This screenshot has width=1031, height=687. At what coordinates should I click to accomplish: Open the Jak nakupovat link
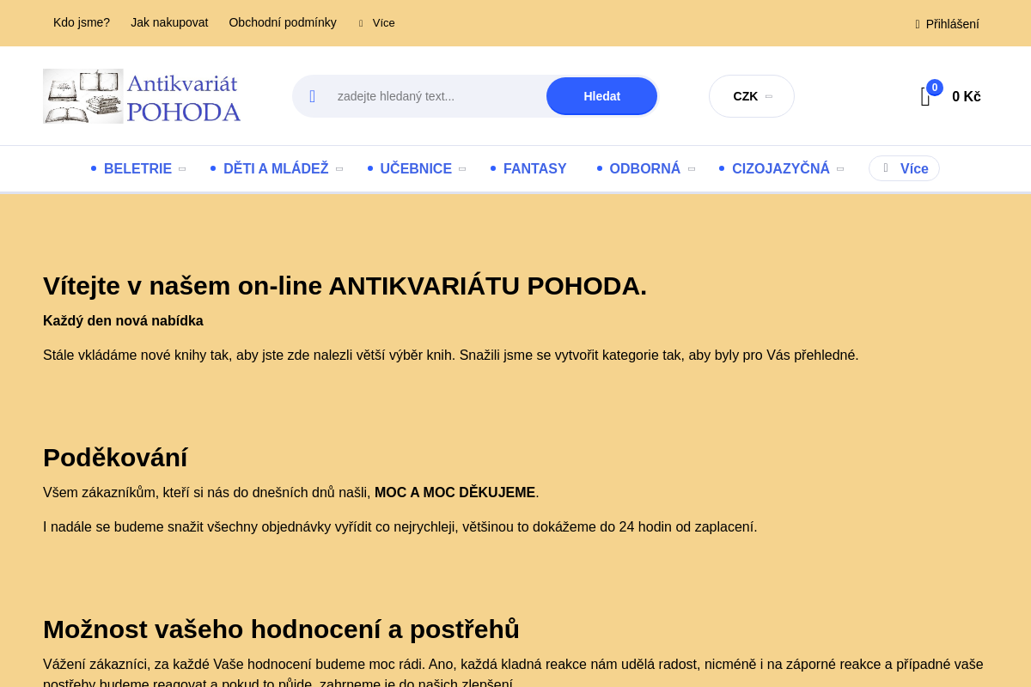(x=169, y=22)
